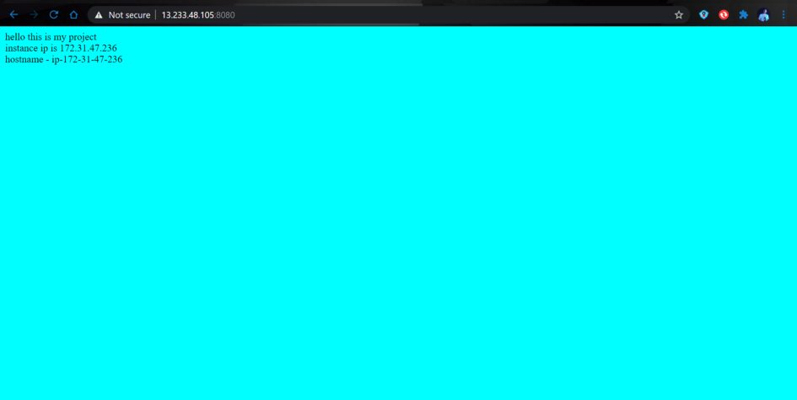Open the browser home page
The image size is (797, 400).
pyautogui.click(x=73, y=14)
